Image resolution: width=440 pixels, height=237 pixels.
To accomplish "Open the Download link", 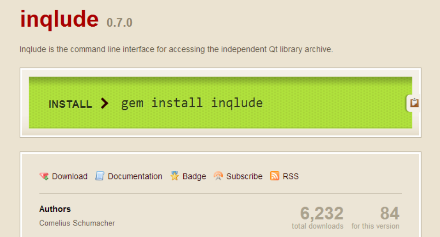I will [x=69, y=176].
